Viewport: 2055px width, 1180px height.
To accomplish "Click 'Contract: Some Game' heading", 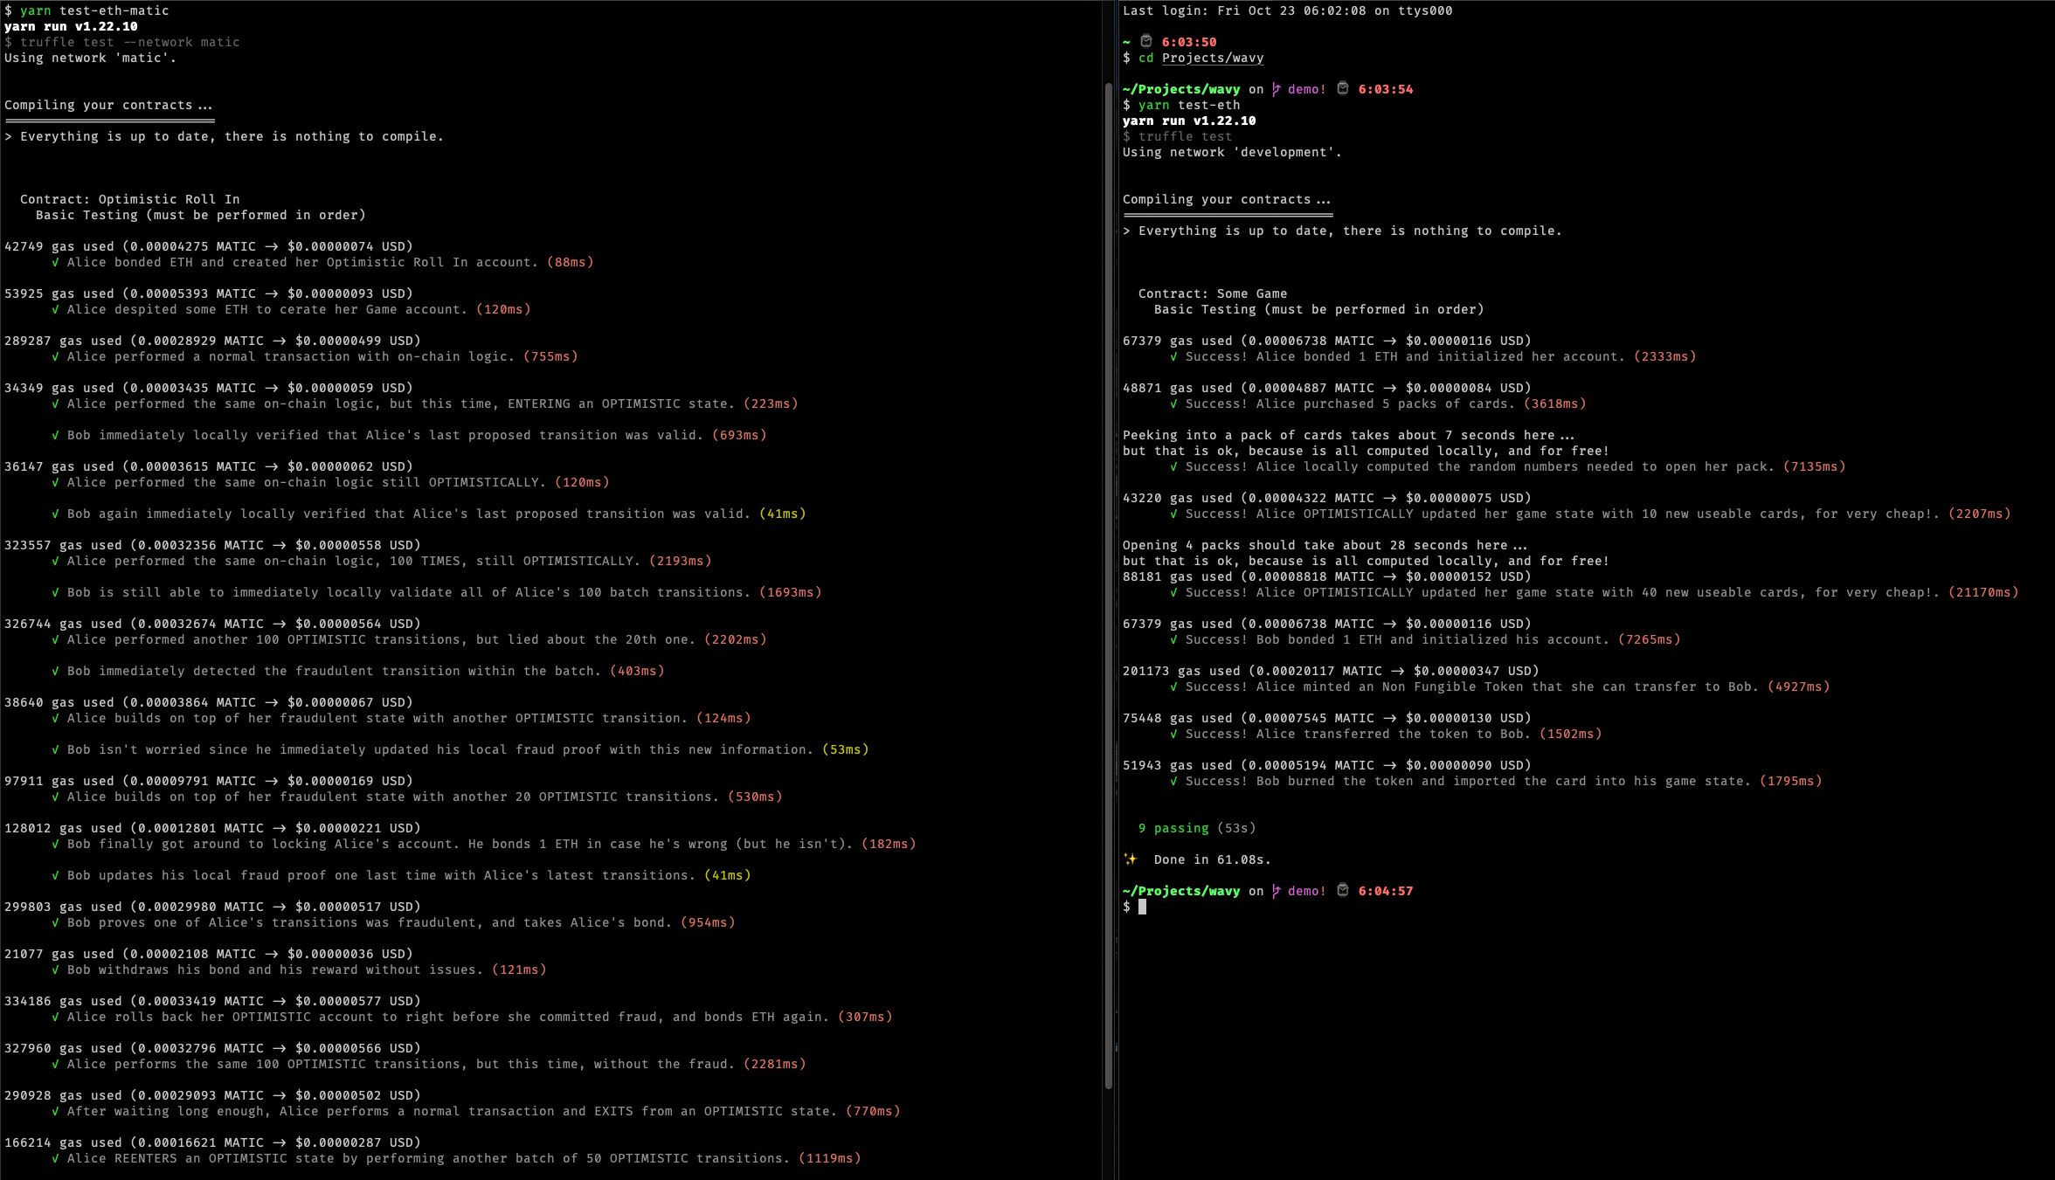I will click(1213, 293).
